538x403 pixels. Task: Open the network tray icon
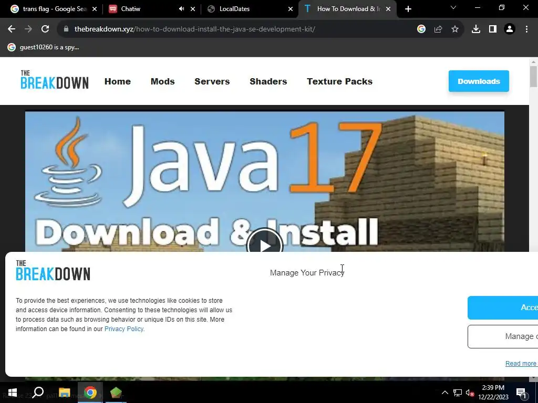[x=458, y=393]
